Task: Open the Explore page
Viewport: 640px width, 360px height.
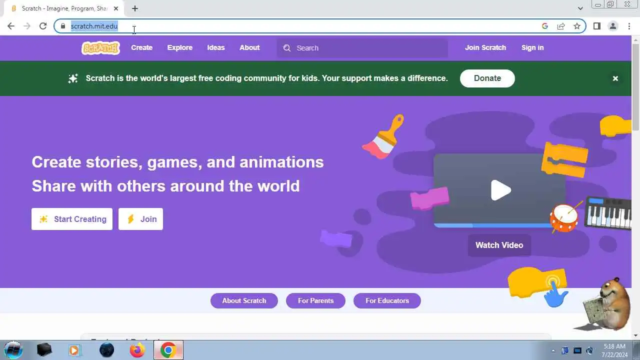Action: point(179,48)
